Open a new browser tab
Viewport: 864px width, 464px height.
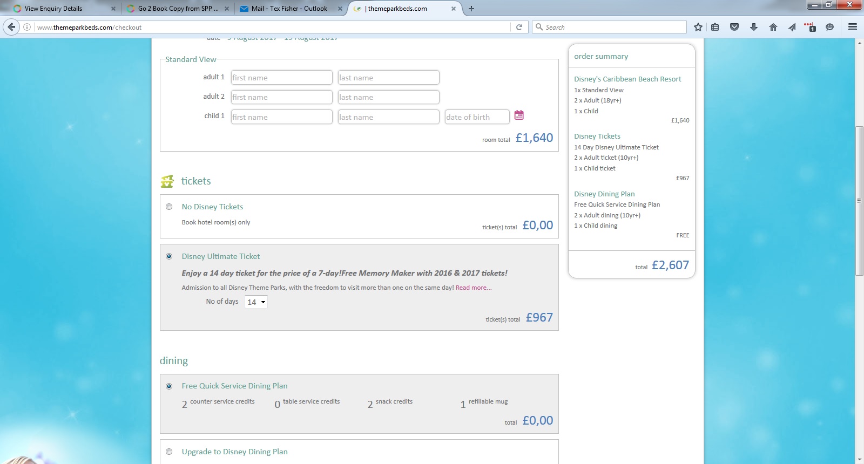click(x=471, y=9)
